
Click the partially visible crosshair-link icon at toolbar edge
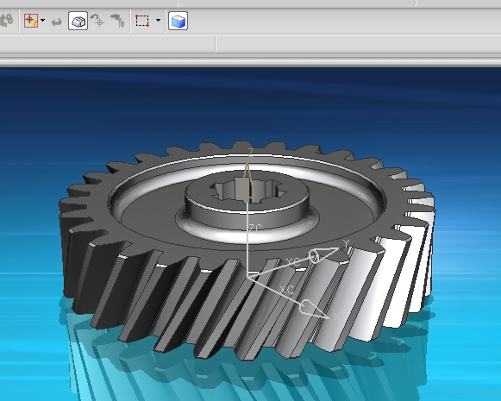(x=6, y=20)
